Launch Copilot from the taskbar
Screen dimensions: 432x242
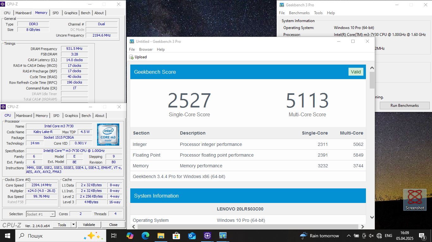[130, 236]
